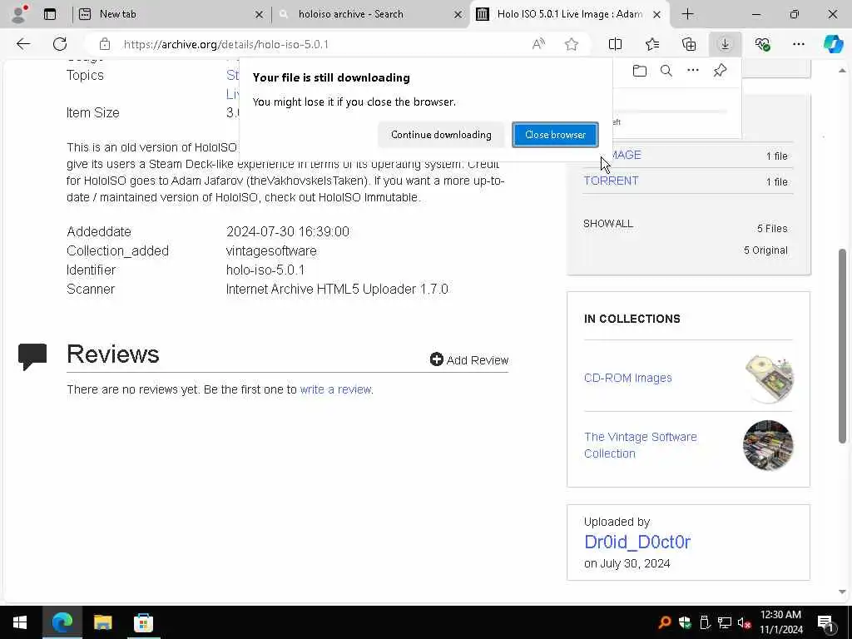Click scrollbar down arrow
The image size is (852, 639).
[842, 592]
